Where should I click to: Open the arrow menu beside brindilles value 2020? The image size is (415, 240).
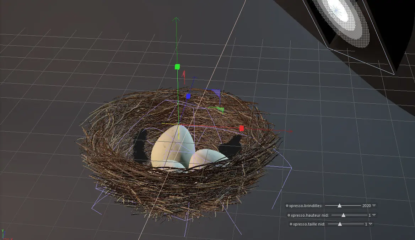374,205
